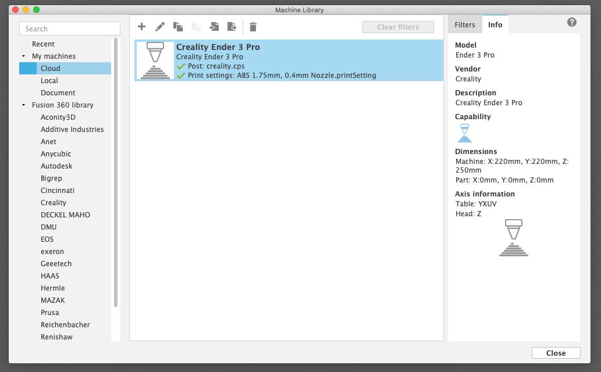Select the Document folder
The width and height of the screenshot is (601, 372).
point(58,93)
